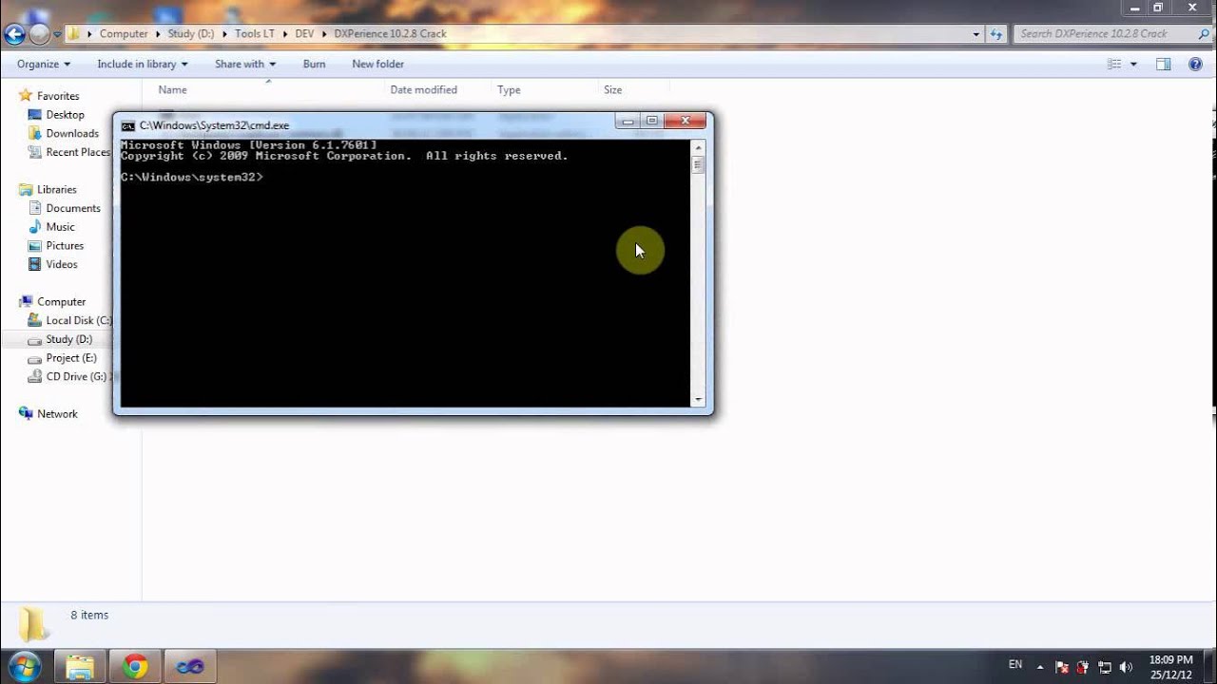Open the Visual Studio infinity taskbar icon
Screen dimensions: 1217x684
tap(190, 666)
